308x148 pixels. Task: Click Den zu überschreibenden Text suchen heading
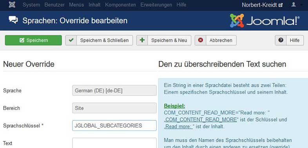pos(222,64)
